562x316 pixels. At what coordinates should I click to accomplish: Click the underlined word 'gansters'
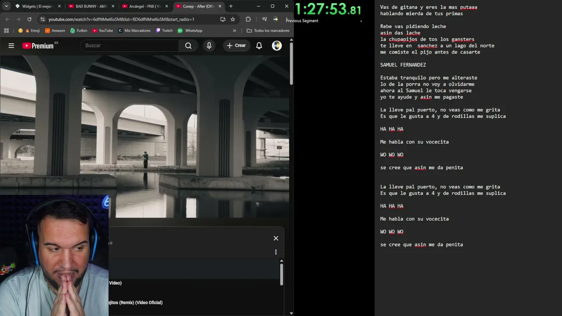click(x=463, y=39)
